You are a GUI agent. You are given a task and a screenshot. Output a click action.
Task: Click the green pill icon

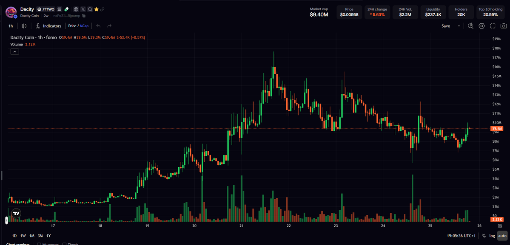(x=66, y=9)
